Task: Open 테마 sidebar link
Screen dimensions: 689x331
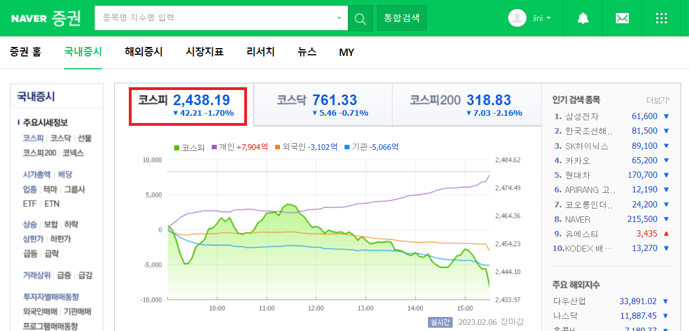Action: pyautogui.click(x=50, y=190)
